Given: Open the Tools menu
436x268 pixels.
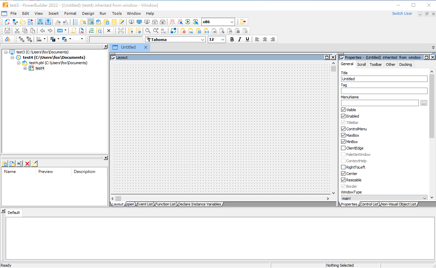Looking at the screenshot, I should 117,13.
